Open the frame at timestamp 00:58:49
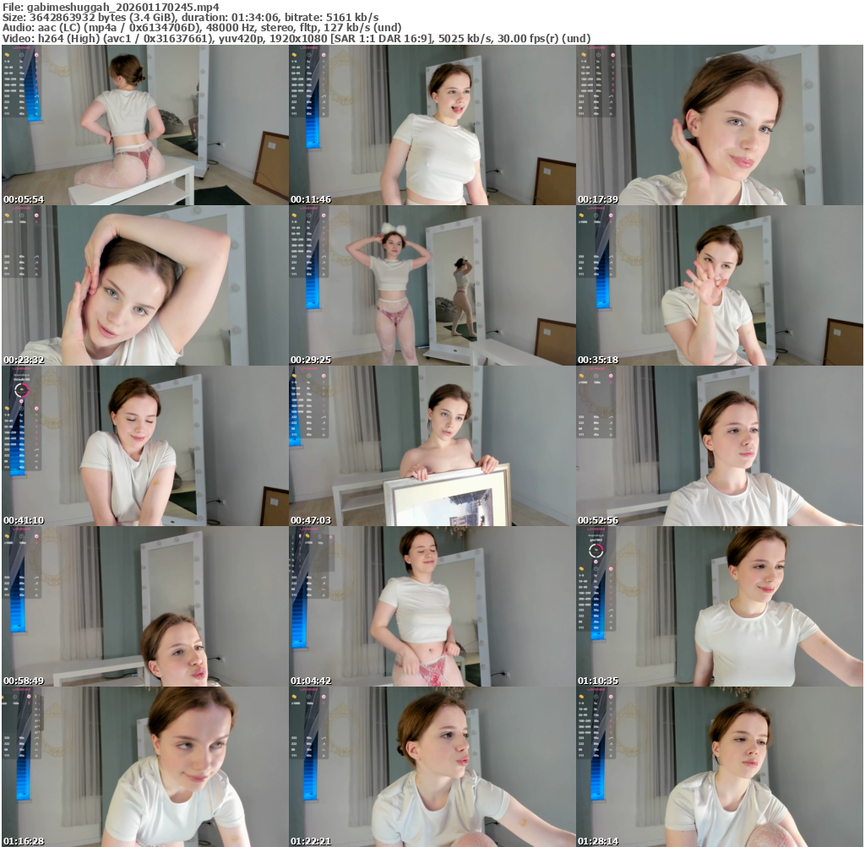Image resolution: width=865 pixels, height=847 pixels. [x=144, y=606]
